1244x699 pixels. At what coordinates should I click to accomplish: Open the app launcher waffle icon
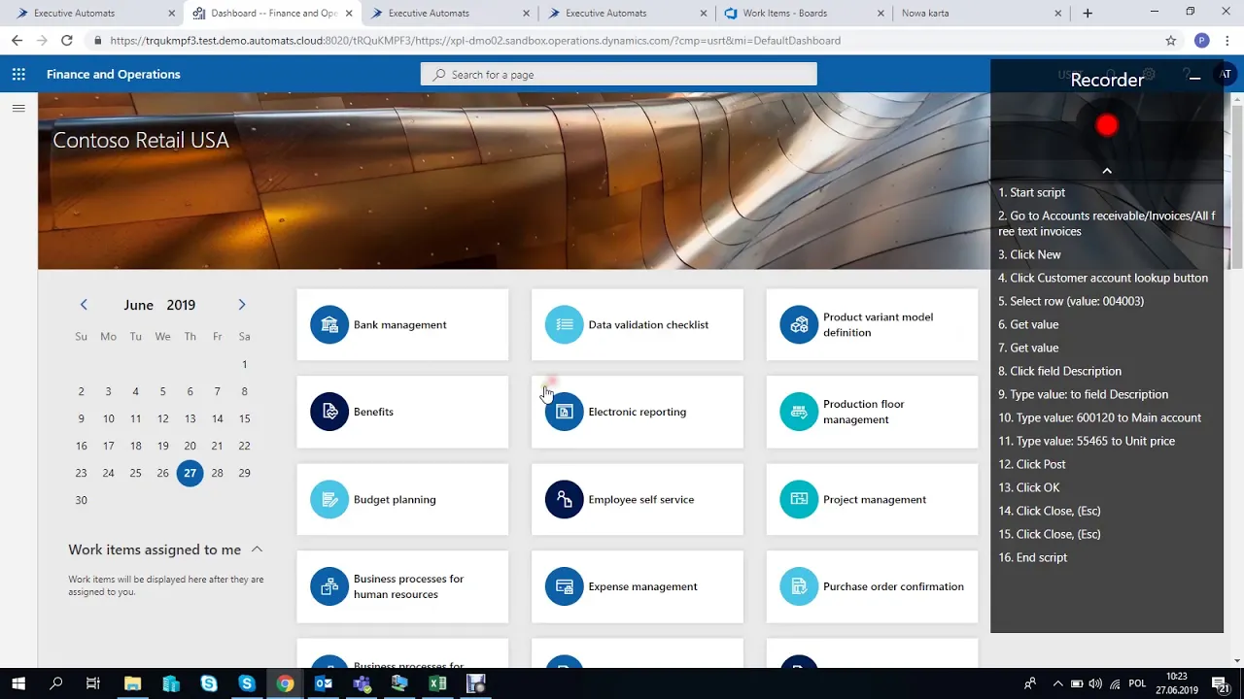coord(17,74)
